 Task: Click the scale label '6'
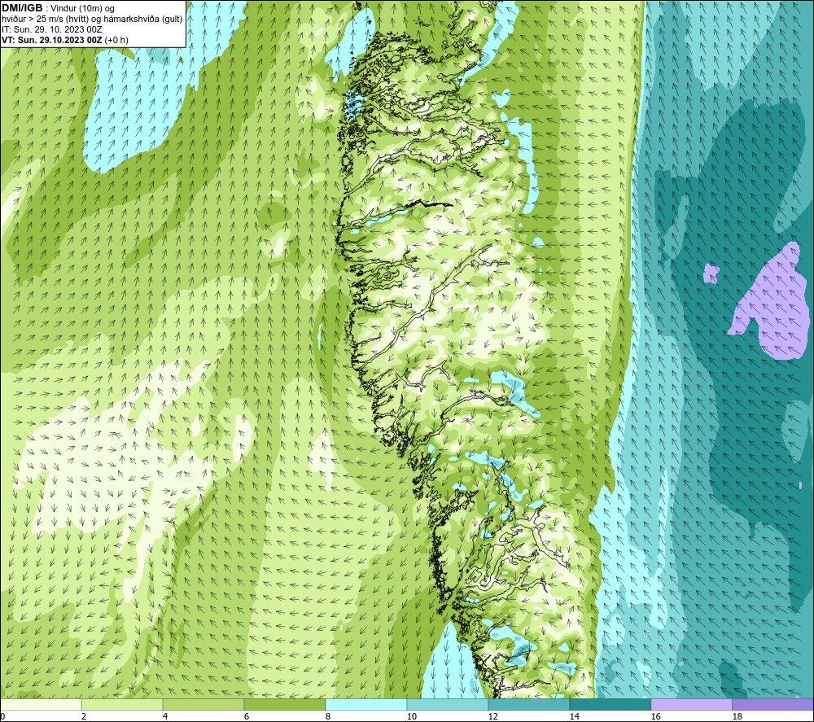coord(246,717)
